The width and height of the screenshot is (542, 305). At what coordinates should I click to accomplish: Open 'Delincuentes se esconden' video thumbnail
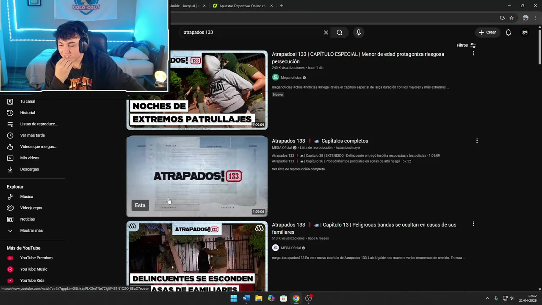(x=197, y=256)
